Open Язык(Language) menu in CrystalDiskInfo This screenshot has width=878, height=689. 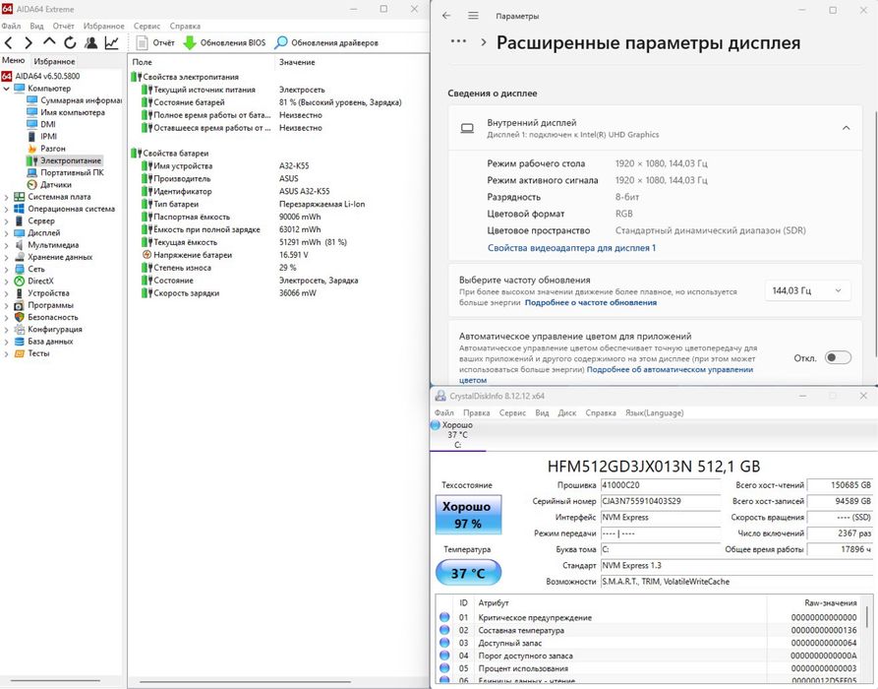pos(655,412)
